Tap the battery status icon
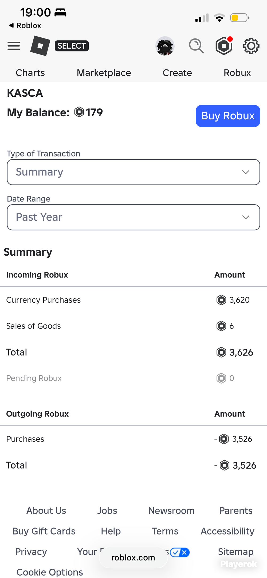 tap(240, 18)
